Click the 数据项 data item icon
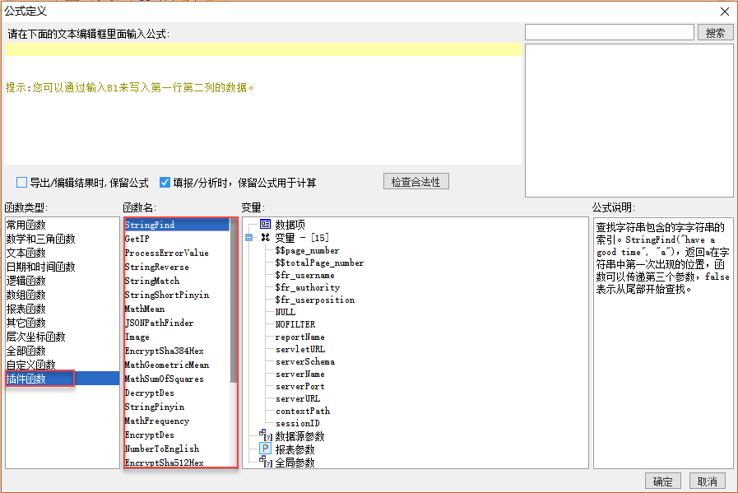Viewport: 738px width, 493px height. (266, 224)
